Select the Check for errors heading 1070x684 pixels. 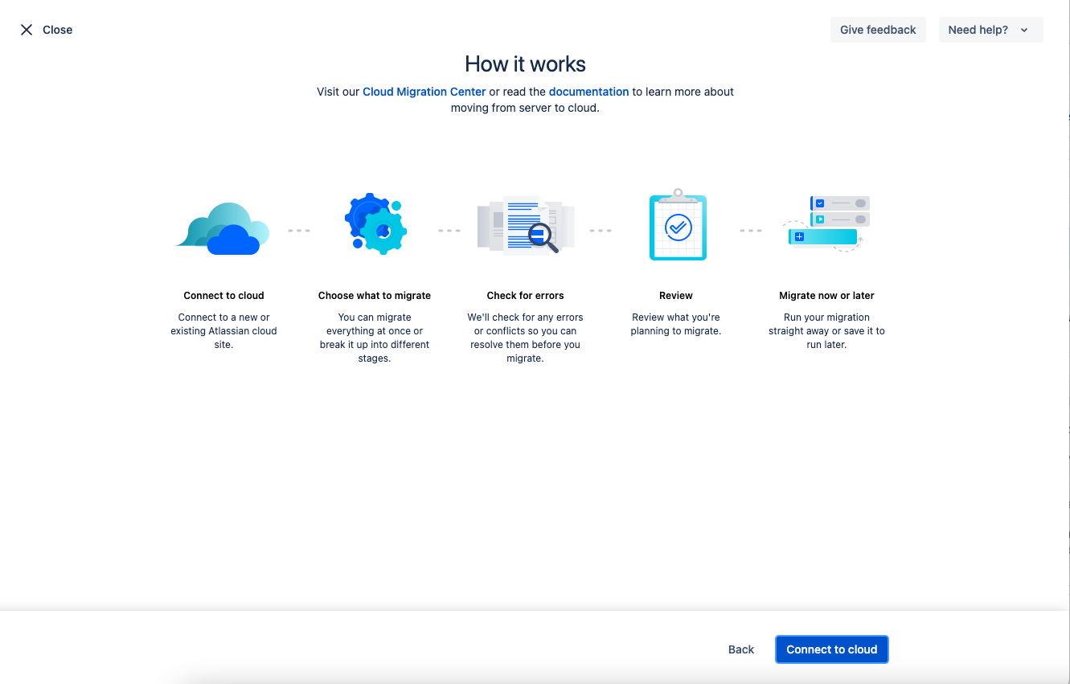coord(526,296)
